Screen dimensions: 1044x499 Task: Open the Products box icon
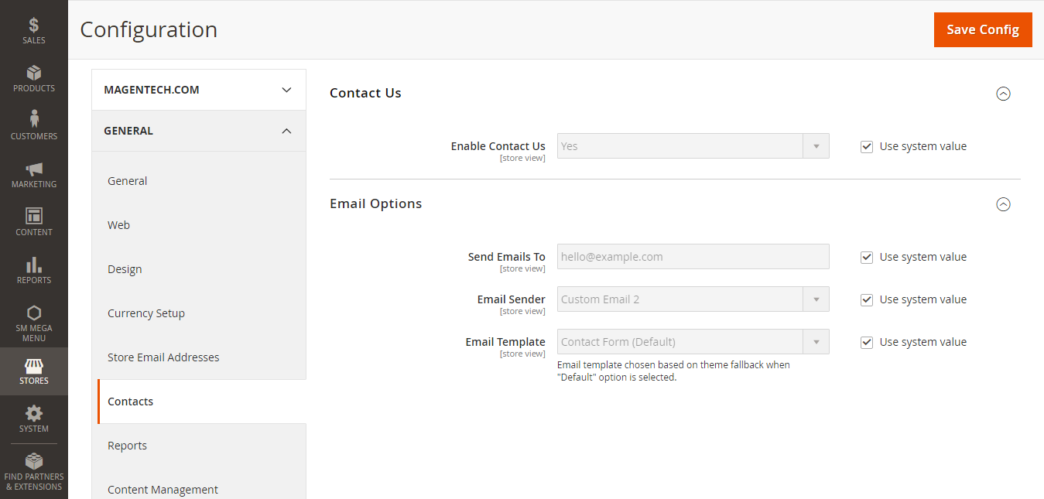click(x=34, y=73)
